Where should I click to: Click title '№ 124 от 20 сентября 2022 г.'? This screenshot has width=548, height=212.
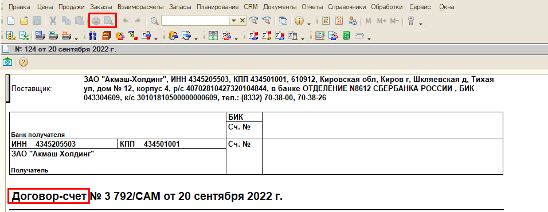pos(66,49)
